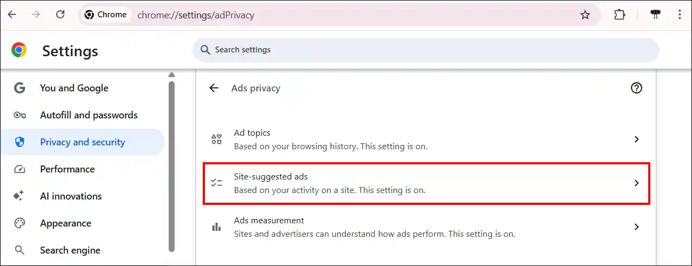This screenshot has width=692, height=266.
Task: Click the sidebar vertical scrollbar
Action: point(171,162)
